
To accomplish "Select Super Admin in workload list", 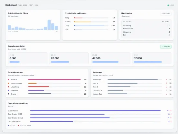I will tap(13, 111).
